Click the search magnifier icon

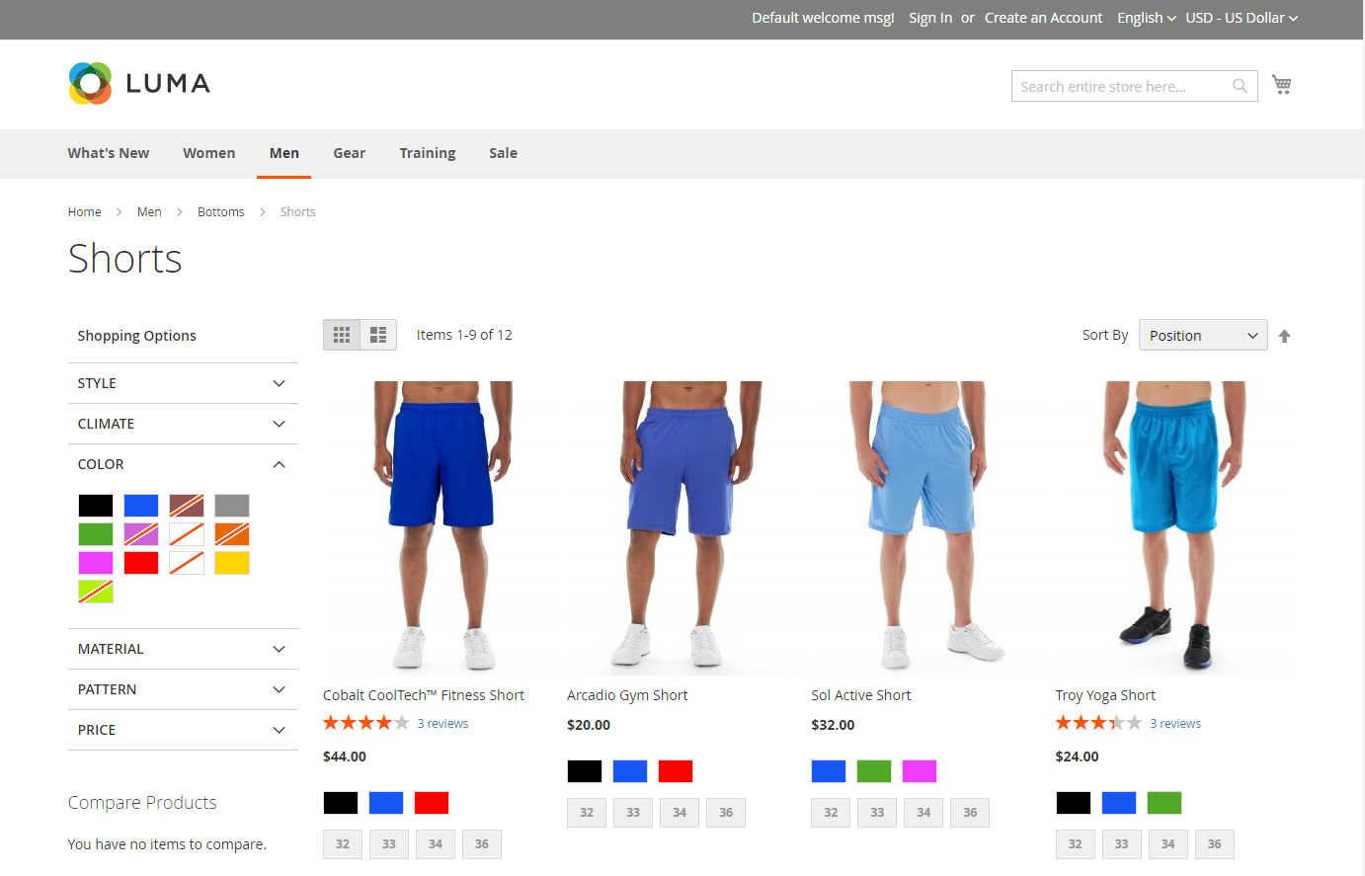tap(1240, 86)
